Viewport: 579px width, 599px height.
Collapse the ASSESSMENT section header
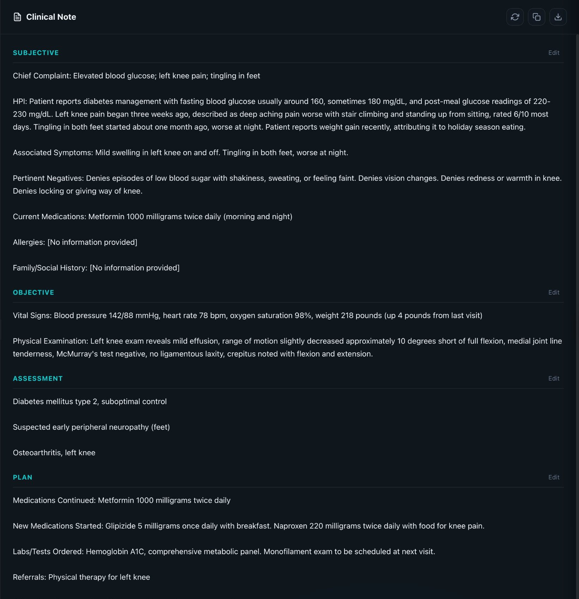38,378
